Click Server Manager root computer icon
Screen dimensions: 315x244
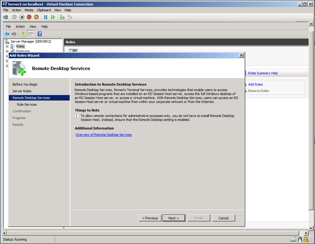(x=7, y=41)
